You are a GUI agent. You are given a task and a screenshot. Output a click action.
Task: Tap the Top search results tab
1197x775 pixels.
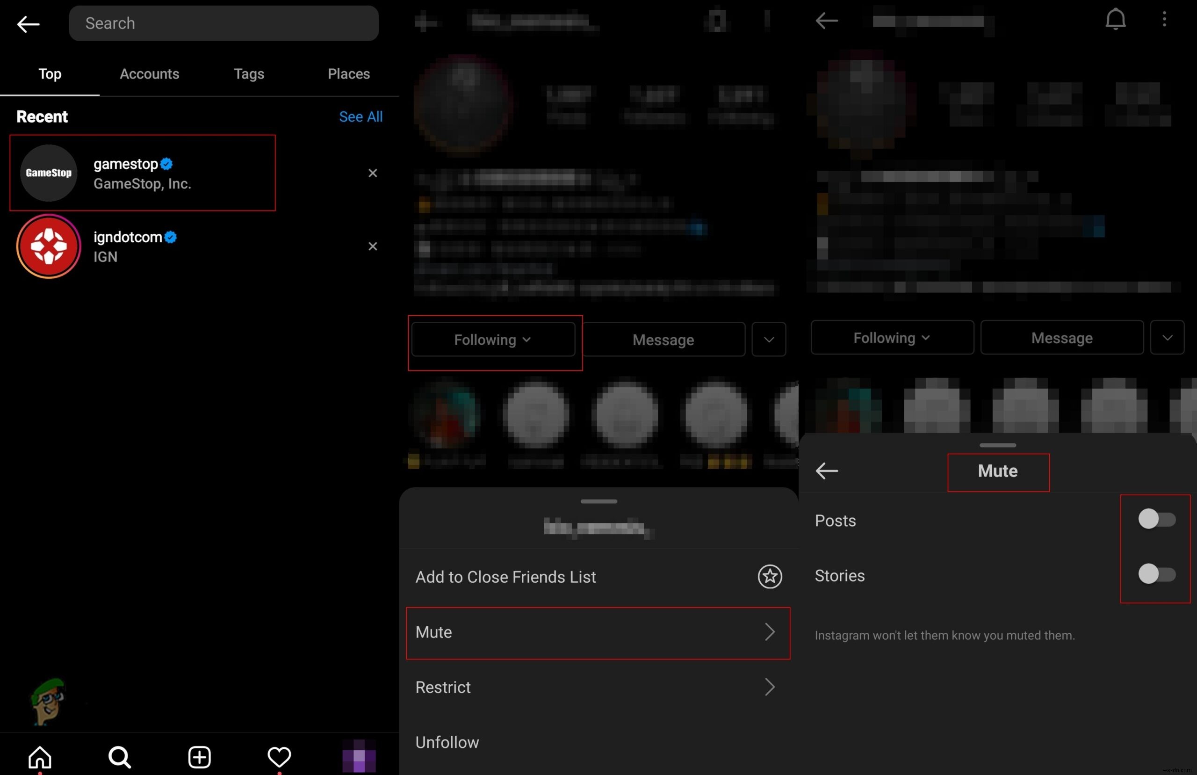pyautogui.click(x=50, y=73)
